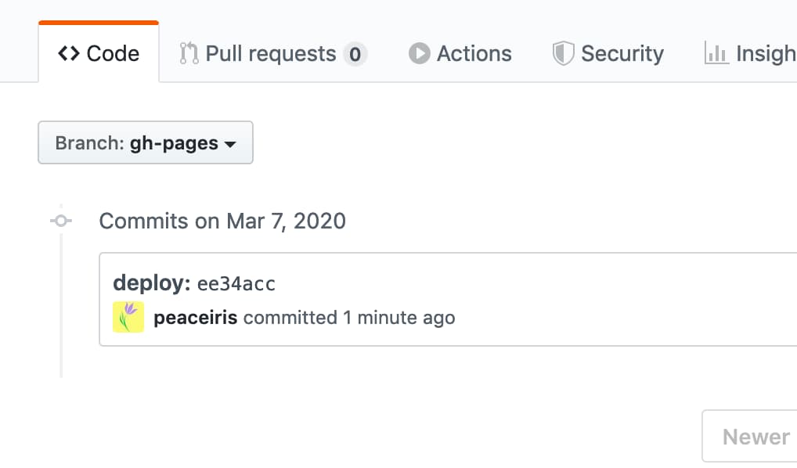Visit the peaceiris user profile link

point(196,318)
